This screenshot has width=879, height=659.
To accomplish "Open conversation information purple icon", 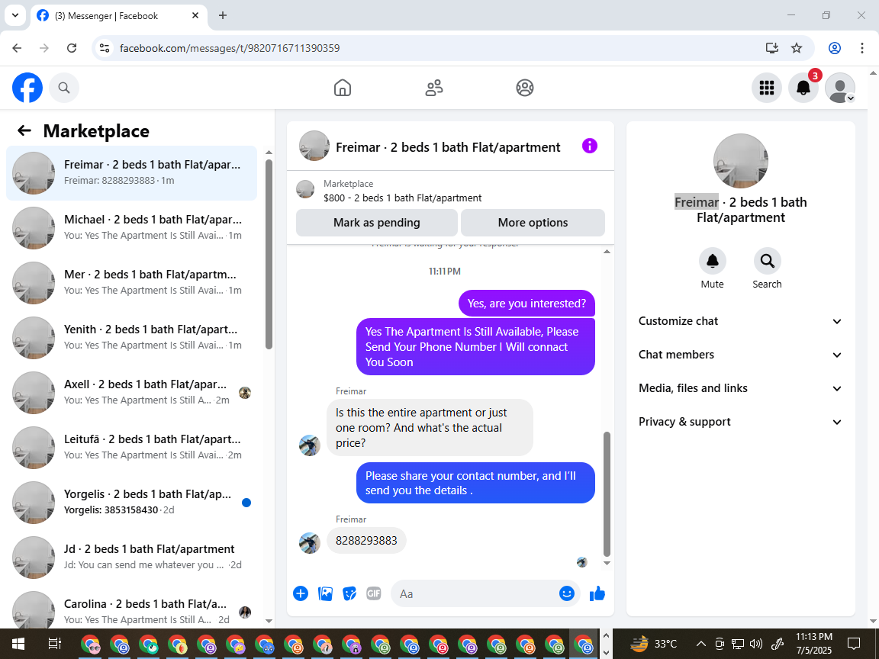I will (x=590, y=146).
